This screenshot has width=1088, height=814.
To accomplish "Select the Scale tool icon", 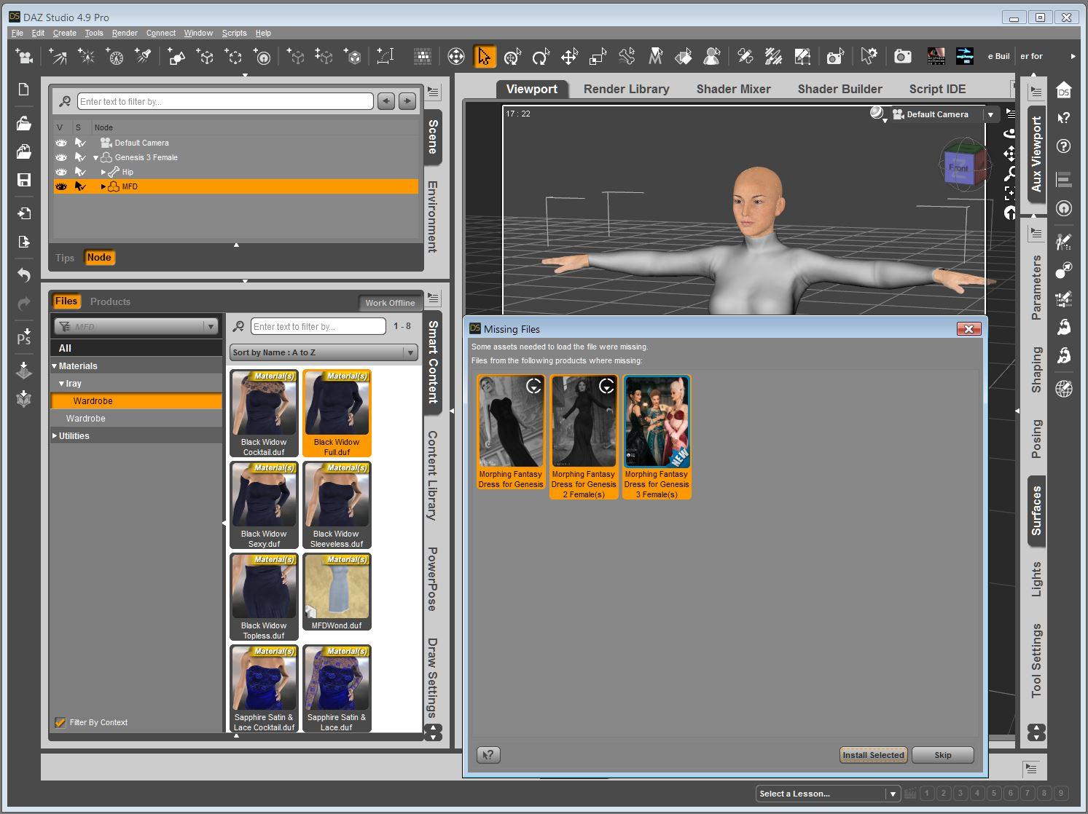I will coord(598,56).
